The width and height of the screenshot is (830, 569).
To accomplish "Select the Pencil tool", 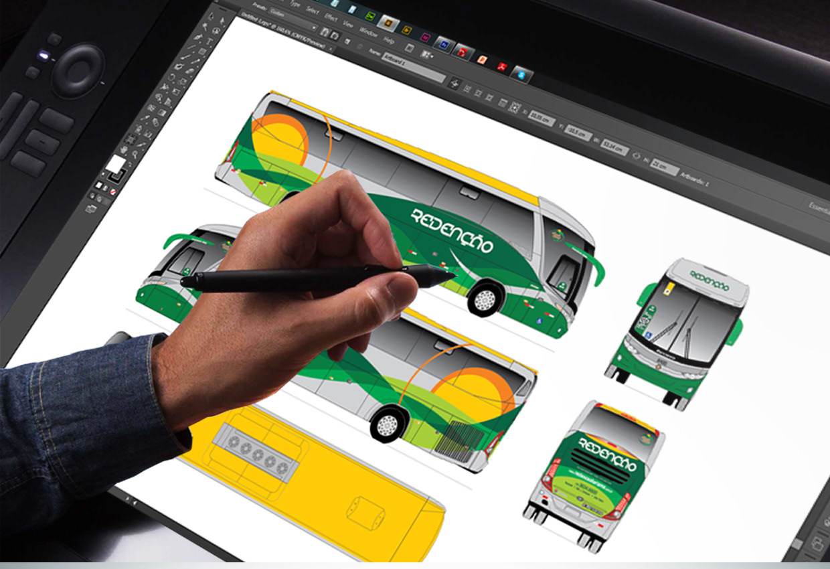I will point(195,62).
